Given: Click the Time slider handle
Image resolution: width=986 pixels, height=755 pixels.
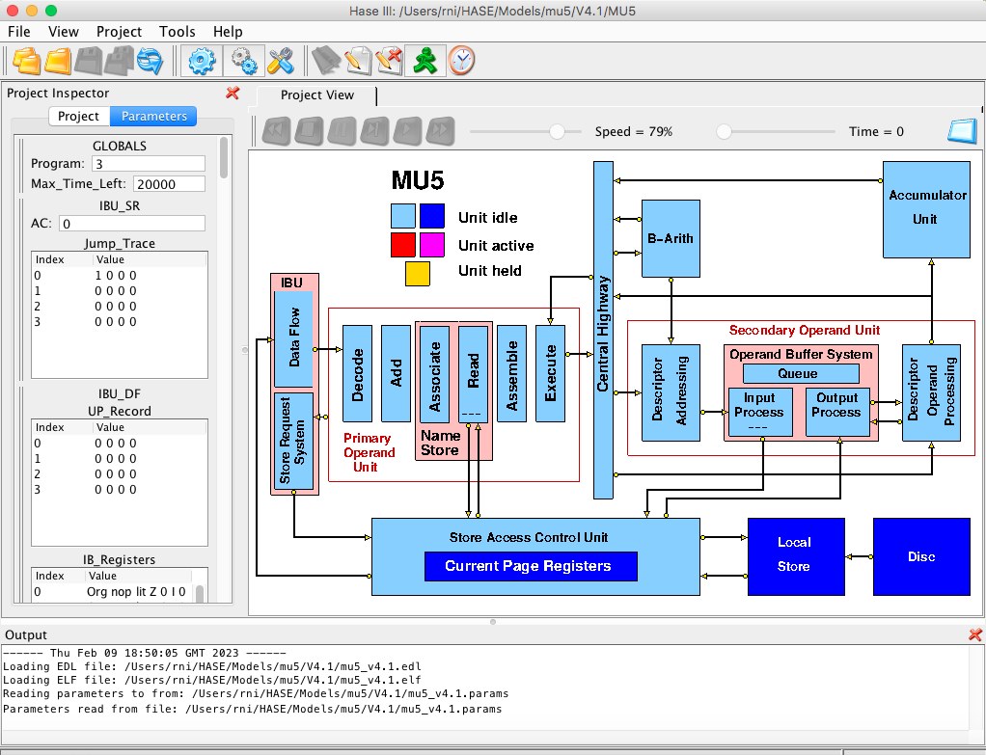Looking at the screenshot, I should point(724,131).
